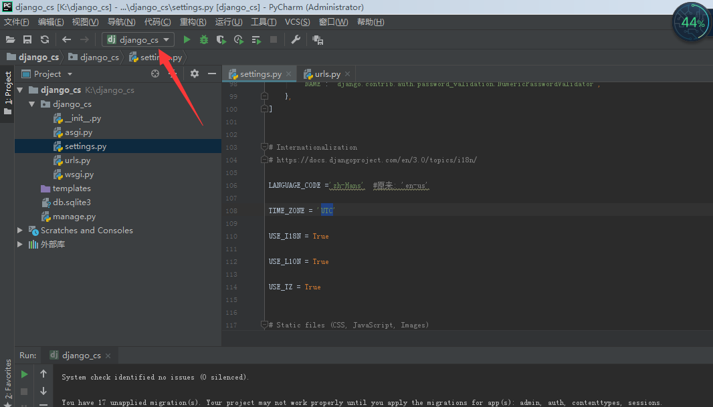Open wsgi.py in the project tree
Screen dimensions: 713x407
[79, 174]
